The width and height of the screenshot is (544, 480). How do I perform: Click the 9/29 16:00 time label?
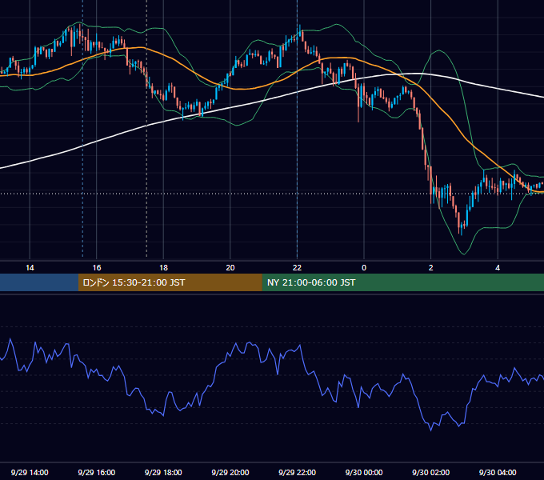coord(97,472)
